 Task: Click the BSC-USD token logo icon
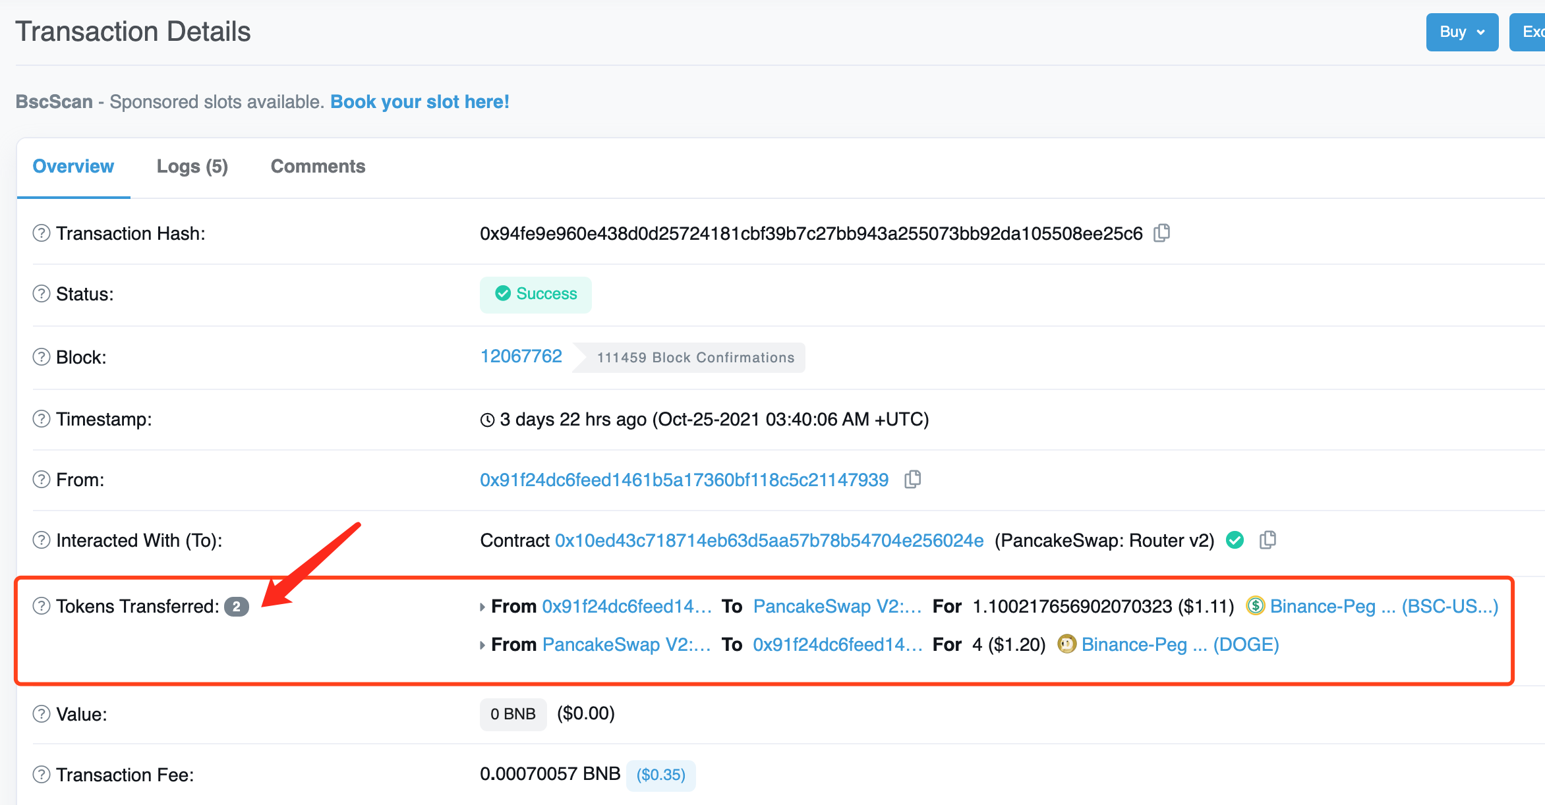(1255, 606)
